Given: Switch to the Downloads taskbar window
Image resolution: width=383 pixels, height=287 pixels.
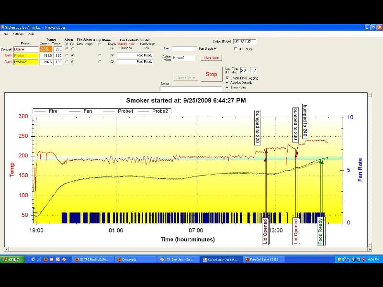Looking at the screenshot, I should point(135,259).
